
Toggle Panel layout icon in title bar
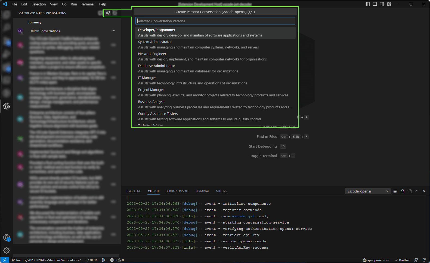coord(375,4)
